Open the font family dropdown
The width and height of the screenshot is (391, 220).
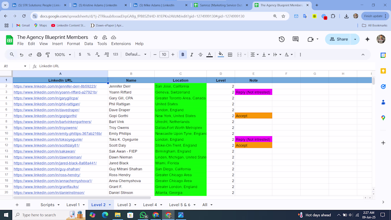136,54
